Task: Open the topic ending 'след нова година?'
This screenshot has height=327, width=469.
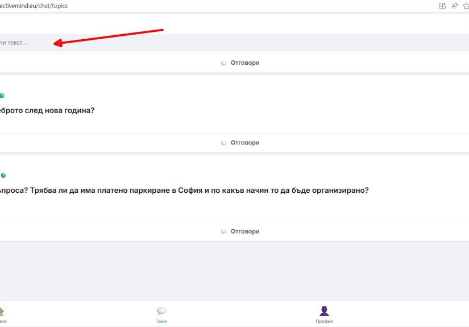Action: pyautogui.click(x=47, y=110)
